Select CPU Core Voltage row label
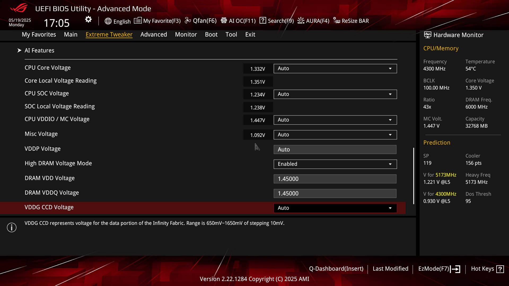 (48, 68)
